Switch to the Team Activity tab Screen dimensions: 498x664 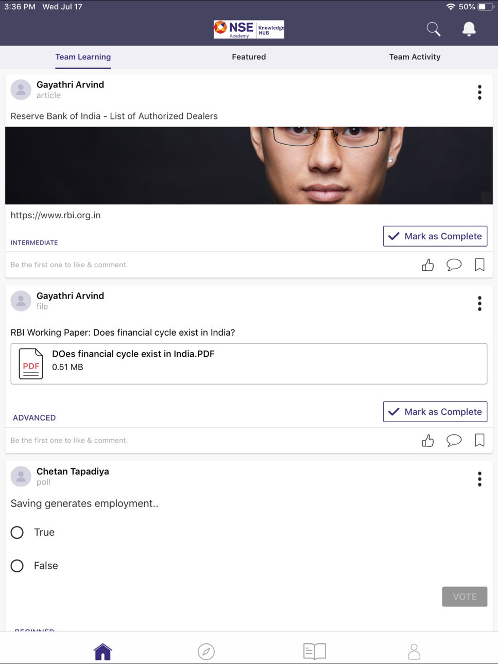click(x=415, y=57)
